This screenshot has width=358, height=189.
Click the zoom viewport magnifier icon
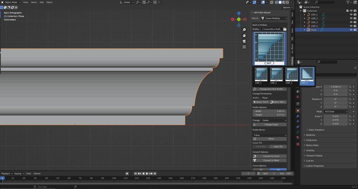244,30
